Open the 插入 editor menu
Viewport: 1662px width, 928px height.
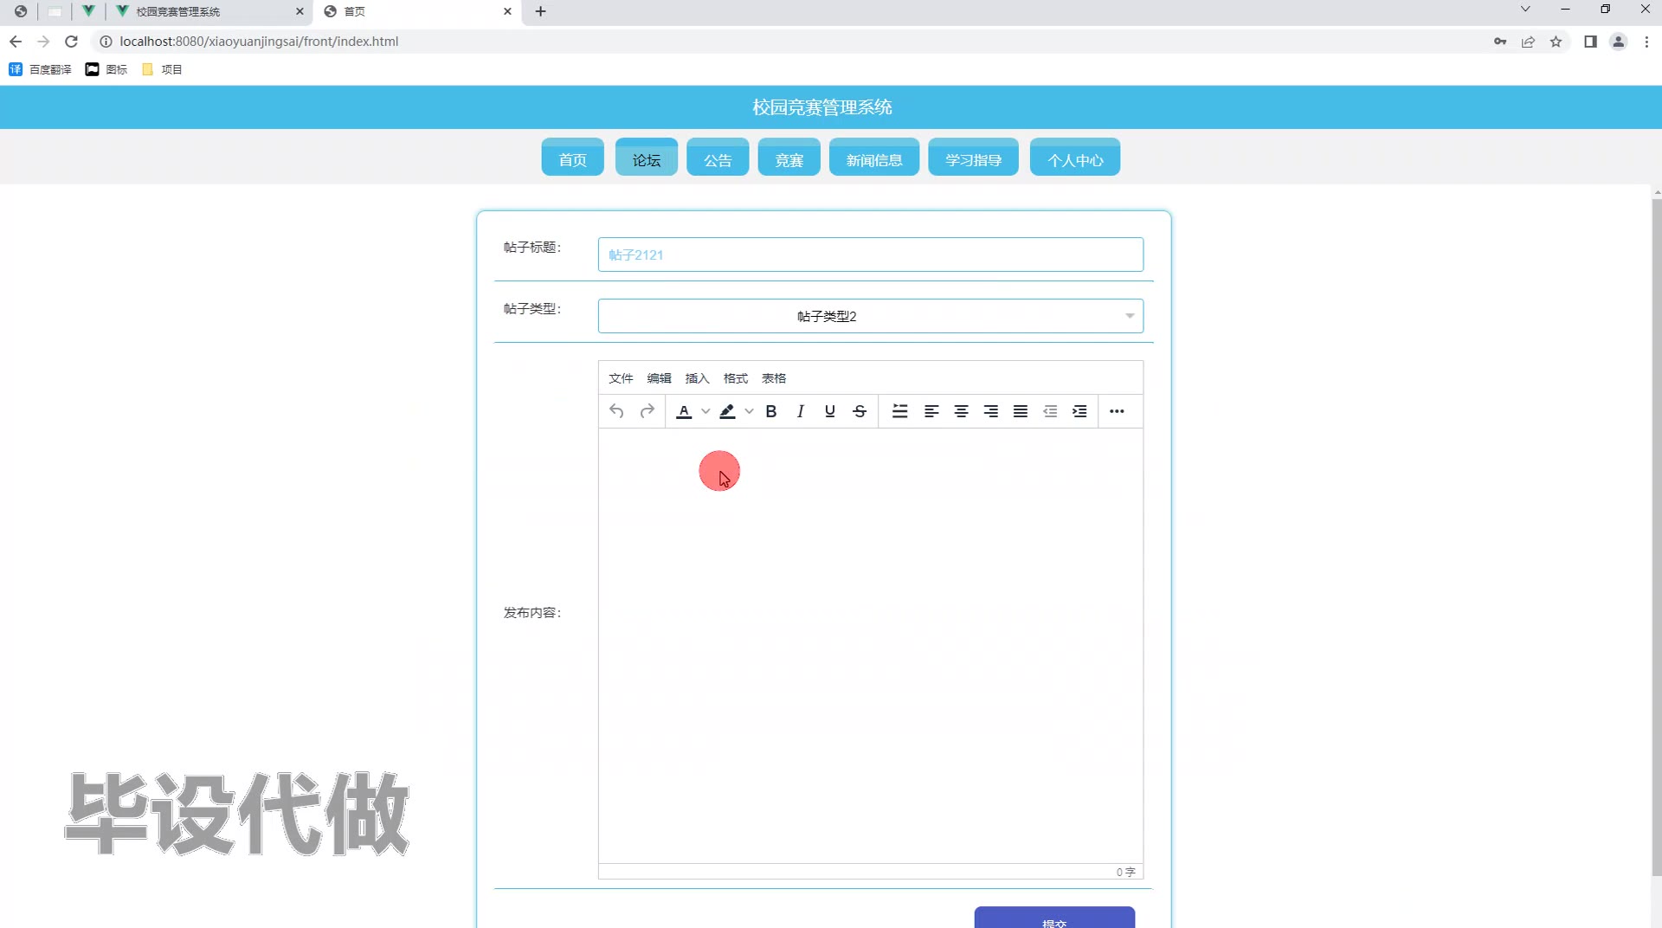(697, 378)
